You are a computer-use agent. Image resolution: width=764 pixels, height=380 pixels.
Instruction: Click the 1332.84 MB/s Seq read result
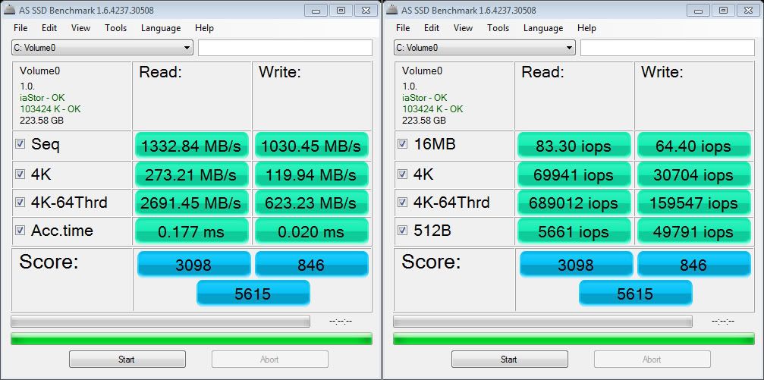pyautogui.click(x=192, y=145)
